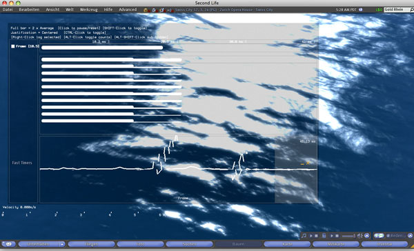Expand the volume controls panel arrow

[367, 235]
